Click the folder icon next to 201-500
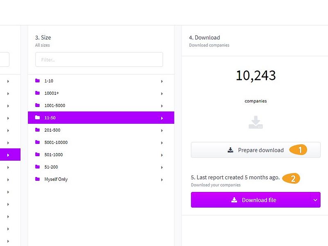Image resolution: width=328 pixels, height=246 pixels. coord(37,130)
